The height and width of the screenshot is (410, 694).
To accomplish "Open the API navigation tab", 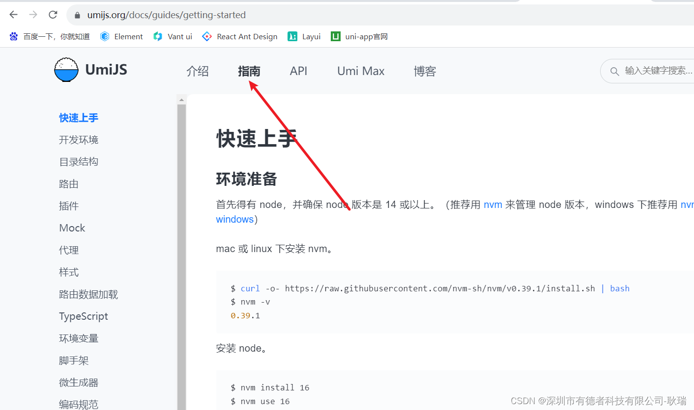I will click(x=298, y=71).
